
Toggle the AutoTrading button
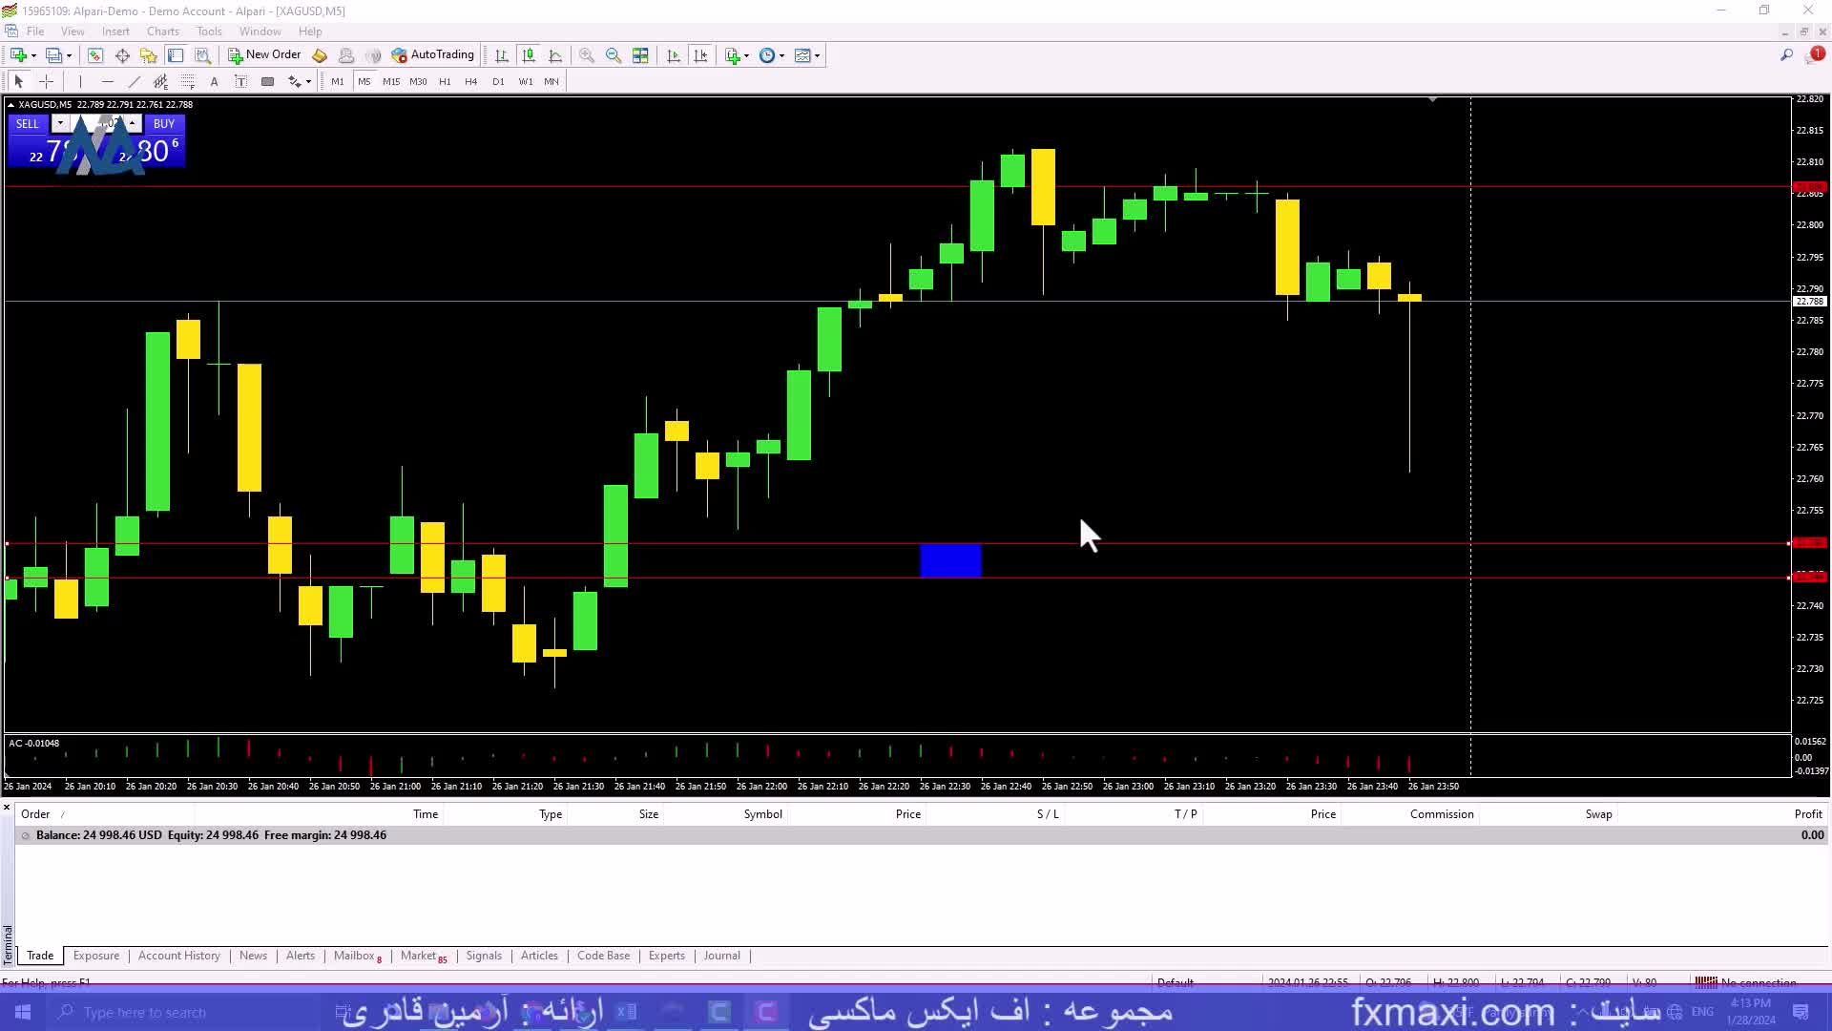tap(432, 55)
